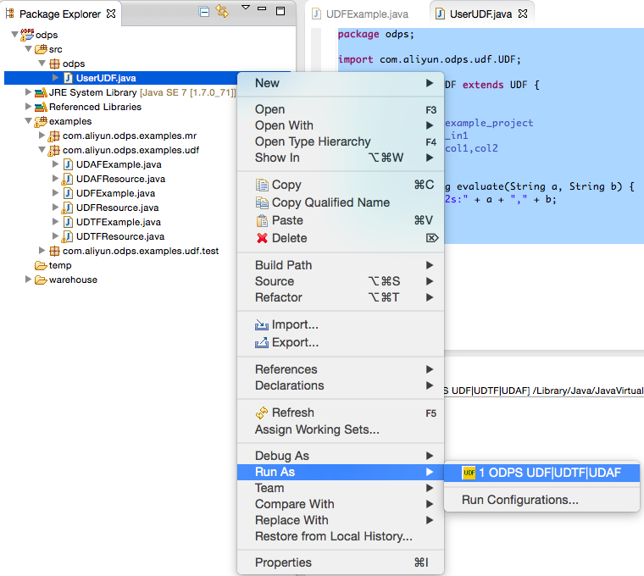Select UDTFResource.java in the tree
The image size is (644, 576).
(x=120, y=236)
